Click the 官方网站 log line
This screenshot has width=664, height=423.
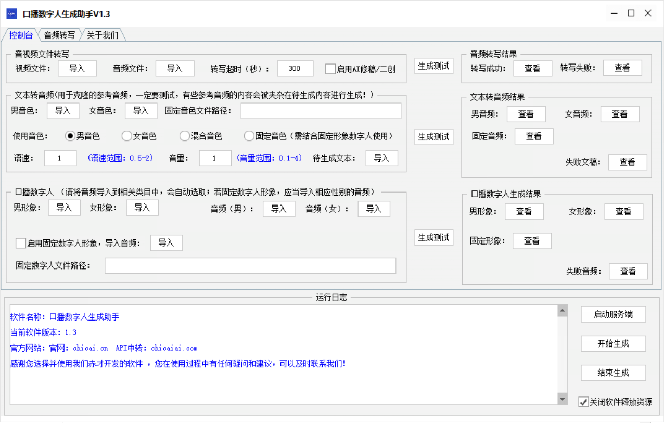point(104,348)
